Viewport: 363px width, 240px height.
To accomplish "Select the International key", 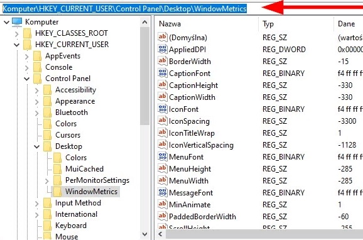I will 77,214.
